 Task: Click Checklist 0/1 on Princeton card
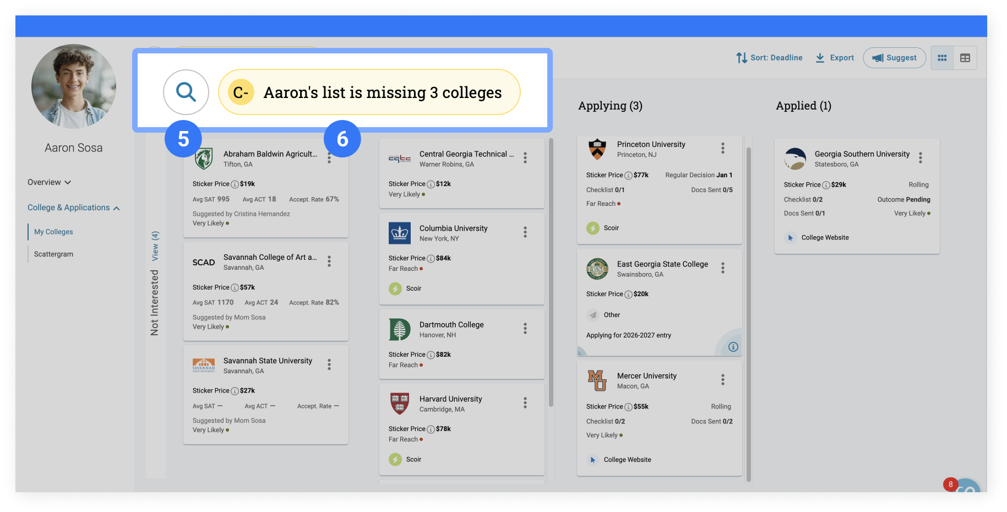pos(605,190)
